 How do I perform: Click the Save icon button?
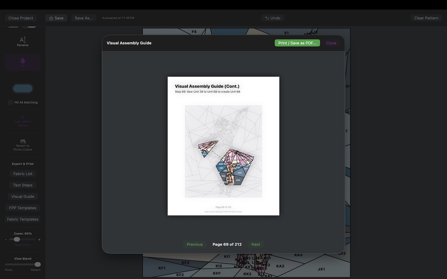click(x=56, y=18)
